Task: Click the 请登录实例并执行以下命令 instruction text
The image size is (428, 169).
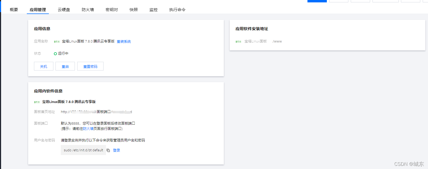Action: pos(103,140)
